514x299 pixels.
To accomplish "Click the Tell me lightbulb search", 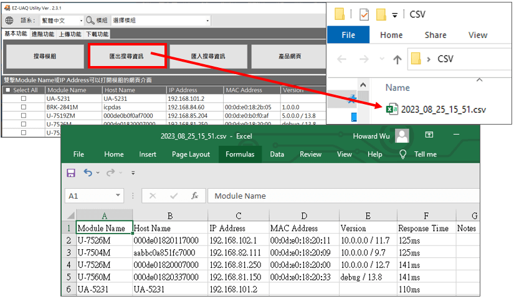I will [x=419, y=154].
